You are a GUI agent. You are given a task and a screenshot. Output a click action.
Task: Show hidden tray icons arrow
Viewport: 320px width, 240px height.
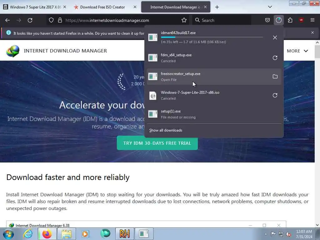(x=266, y=234)
